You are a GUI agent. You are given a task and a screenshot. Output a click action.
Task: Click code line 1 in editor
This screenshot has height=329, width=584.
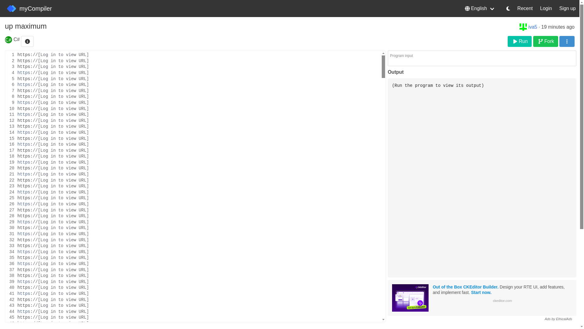coord(53,55)
